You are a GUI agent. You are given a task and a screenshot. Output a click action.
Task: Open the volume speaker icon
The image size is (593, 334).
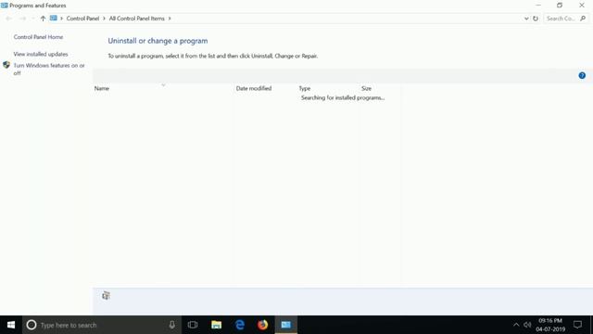pos(527,325)
